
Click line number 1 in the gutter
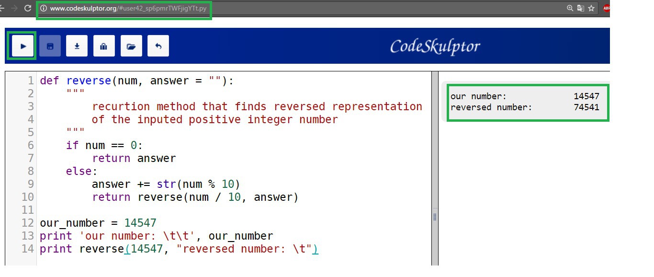coord(31,81)
